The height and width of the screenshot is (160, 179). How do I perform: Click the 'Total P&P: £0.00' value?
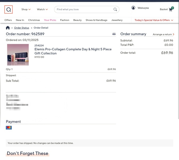(x=169, y=45)
